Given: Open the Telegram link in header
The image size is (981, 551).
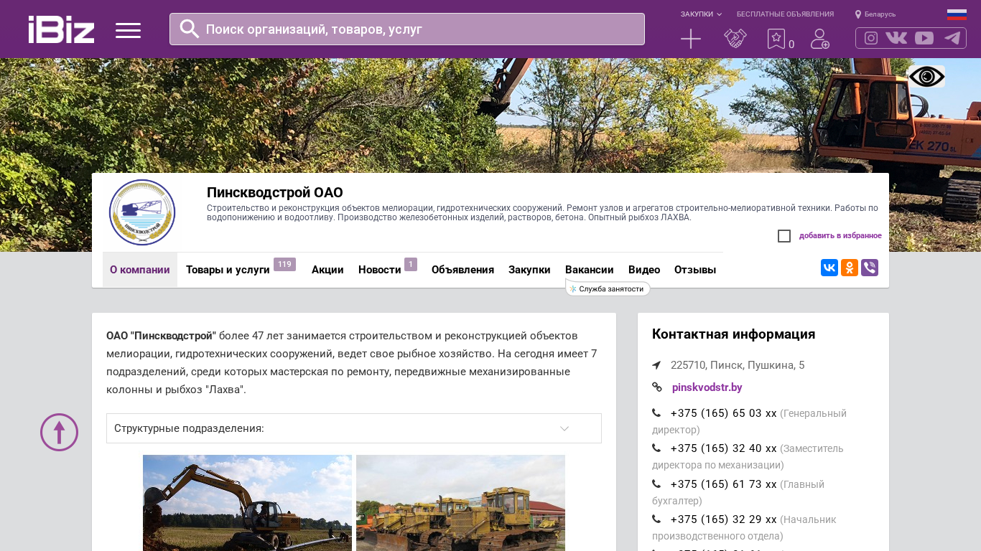Looking at the screenshot, I should coord(952,38).
